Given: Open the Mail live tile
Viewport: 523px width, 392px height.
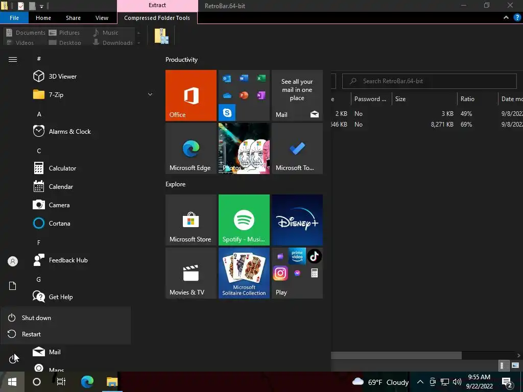Looking at the screenshot, I should click(x=297, y=95).
